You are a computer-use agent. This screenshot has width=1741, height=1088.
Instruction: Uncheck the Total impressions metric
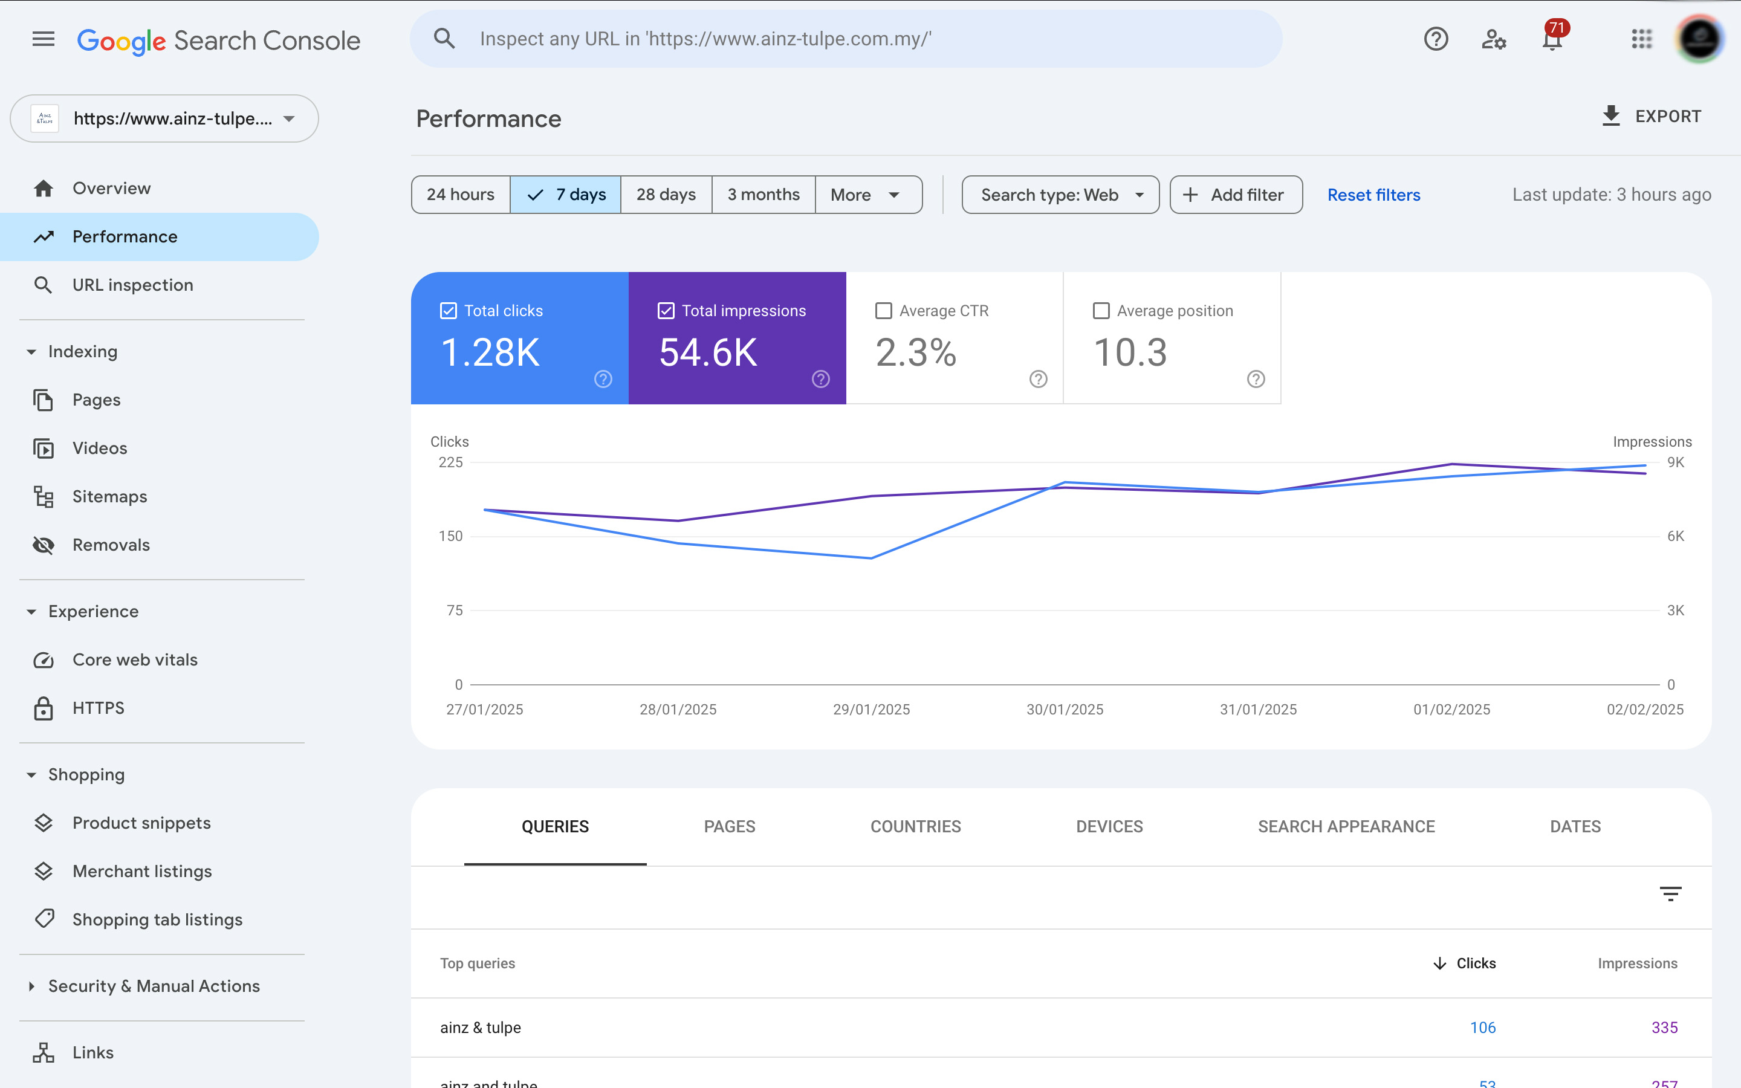[666, 310]
